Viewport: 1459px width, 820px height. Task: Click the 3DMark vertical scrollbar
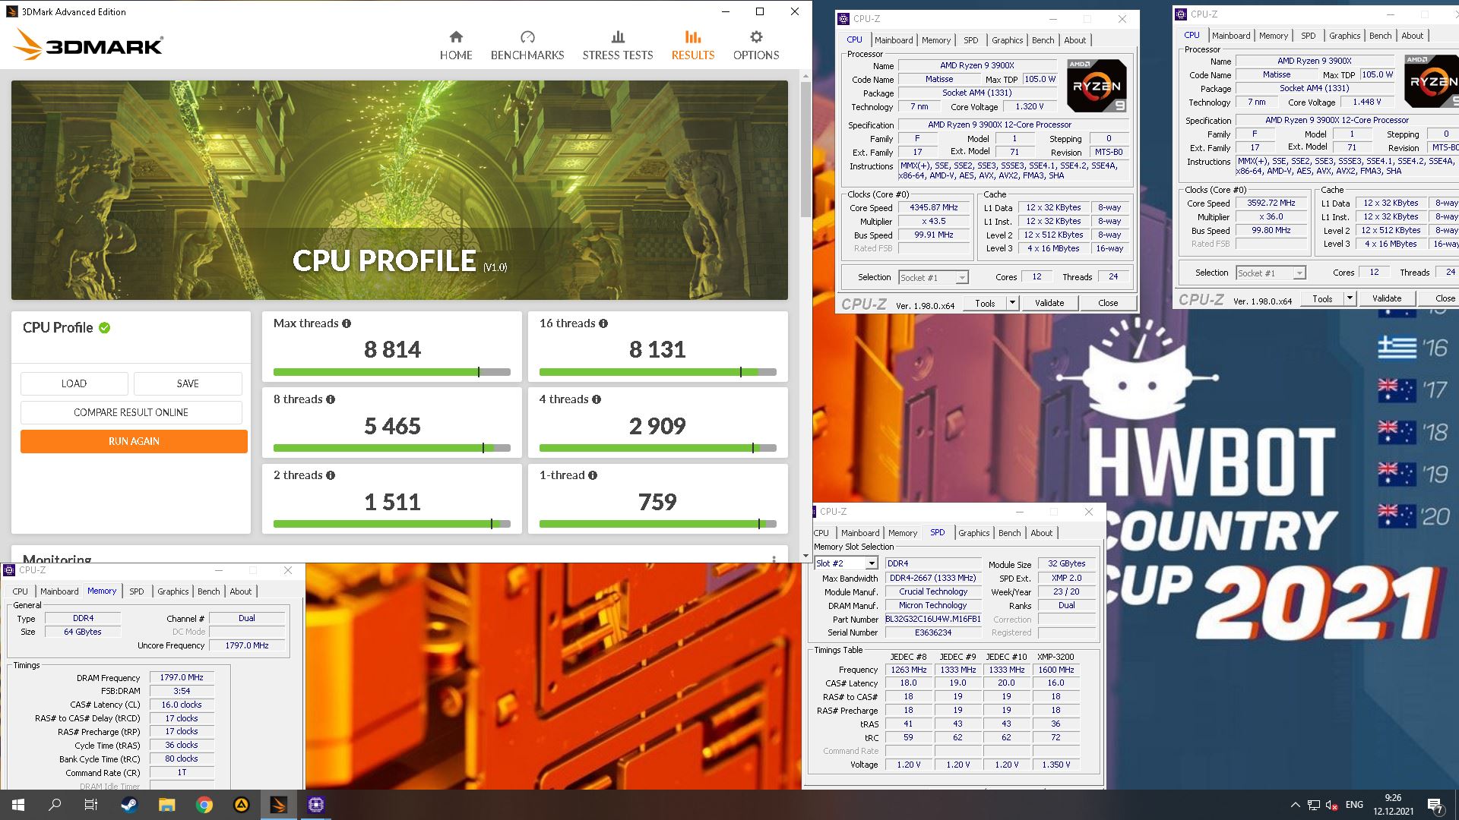806,148
